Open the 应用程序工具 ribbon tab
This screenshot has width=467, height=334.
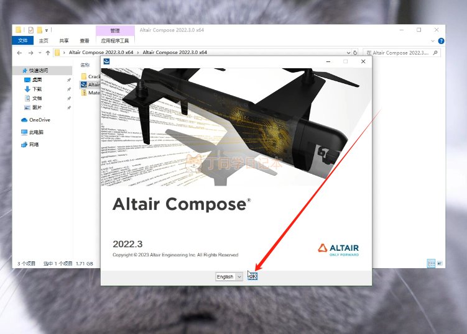[115, 40]
